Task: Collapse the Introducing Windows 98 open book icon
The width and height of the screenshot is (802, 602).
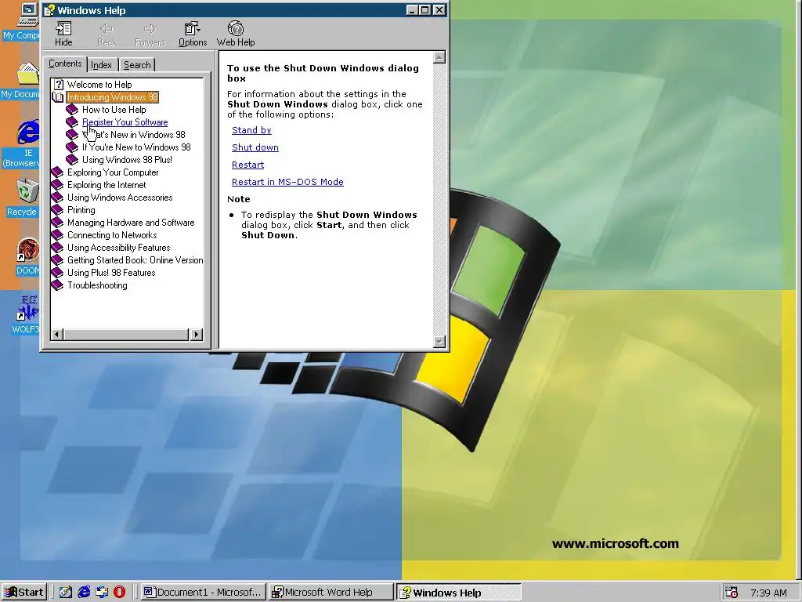Action: click(58, 97)
